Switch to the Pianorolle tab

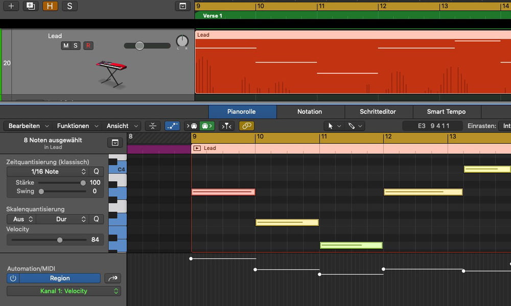point(242,112)
